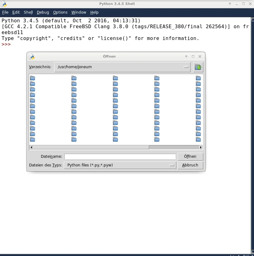Open the Shell menu
254x256 pixels.
(28, 12)
